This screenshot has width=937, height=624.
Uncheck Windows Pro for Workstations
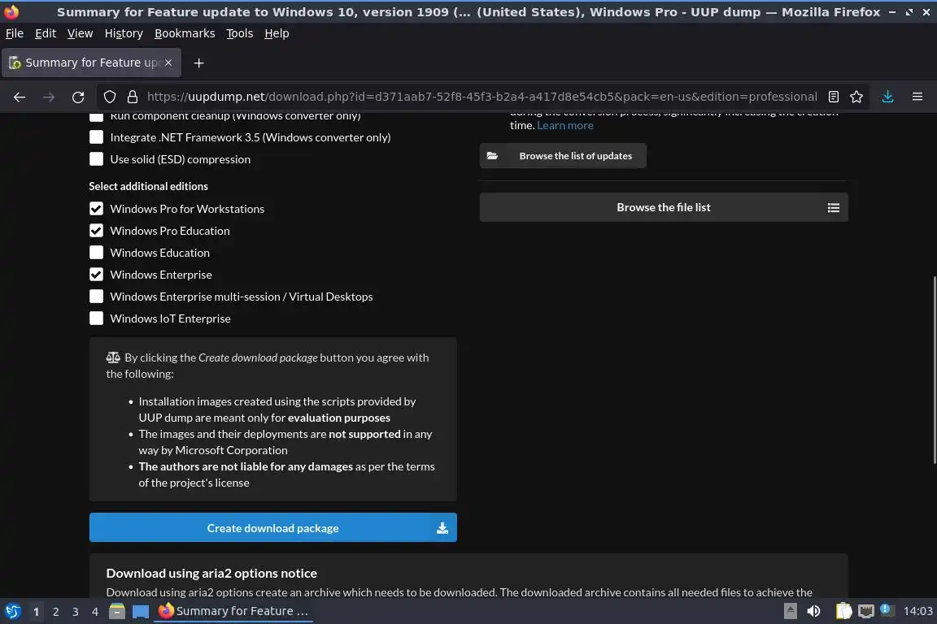[96, 209]
